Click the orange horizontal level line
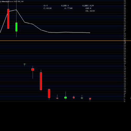This screenshot has height=131, width=131. (x=65, y=41)
